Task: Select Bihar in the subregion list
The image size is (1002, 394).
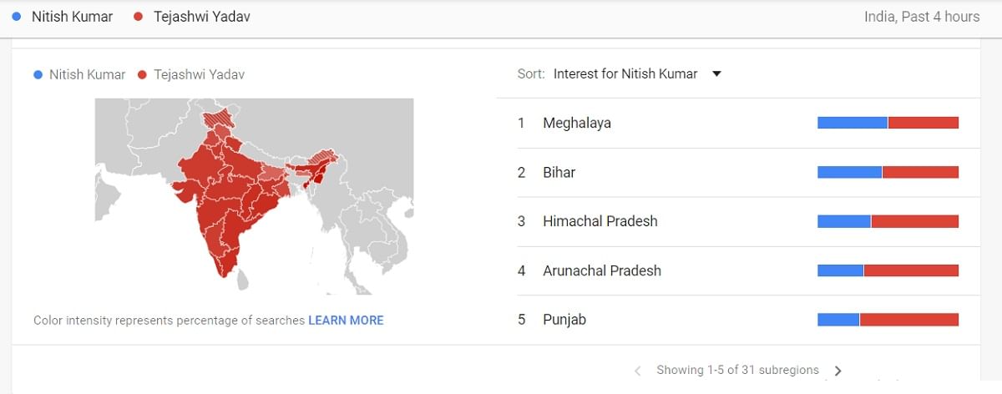Action: (x=559, y=172)
